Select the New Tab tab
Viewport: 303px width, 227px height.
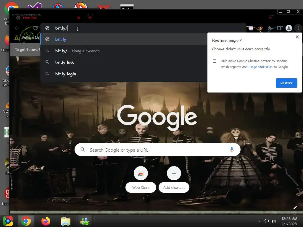tap(30, 18)
